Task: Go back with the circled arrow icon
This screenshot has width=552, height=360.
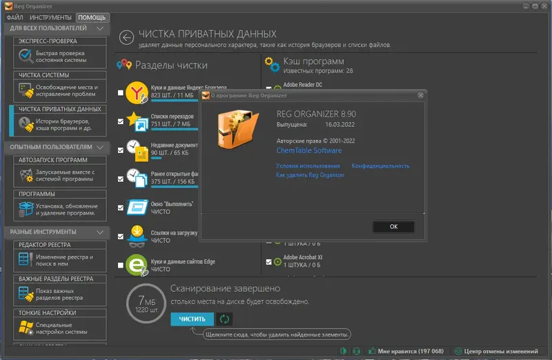Action: pyautogui.click(x=126, y=37)
